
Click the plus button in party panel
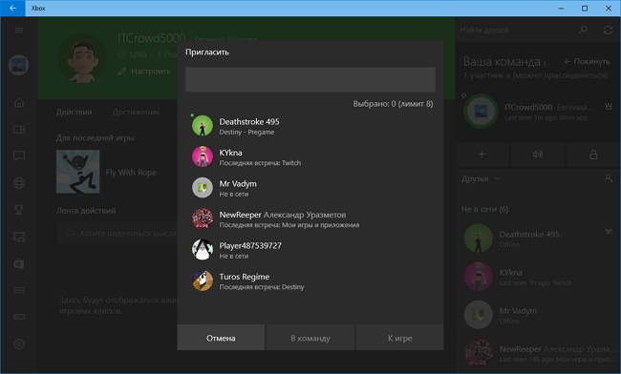(x=482, y=155)
